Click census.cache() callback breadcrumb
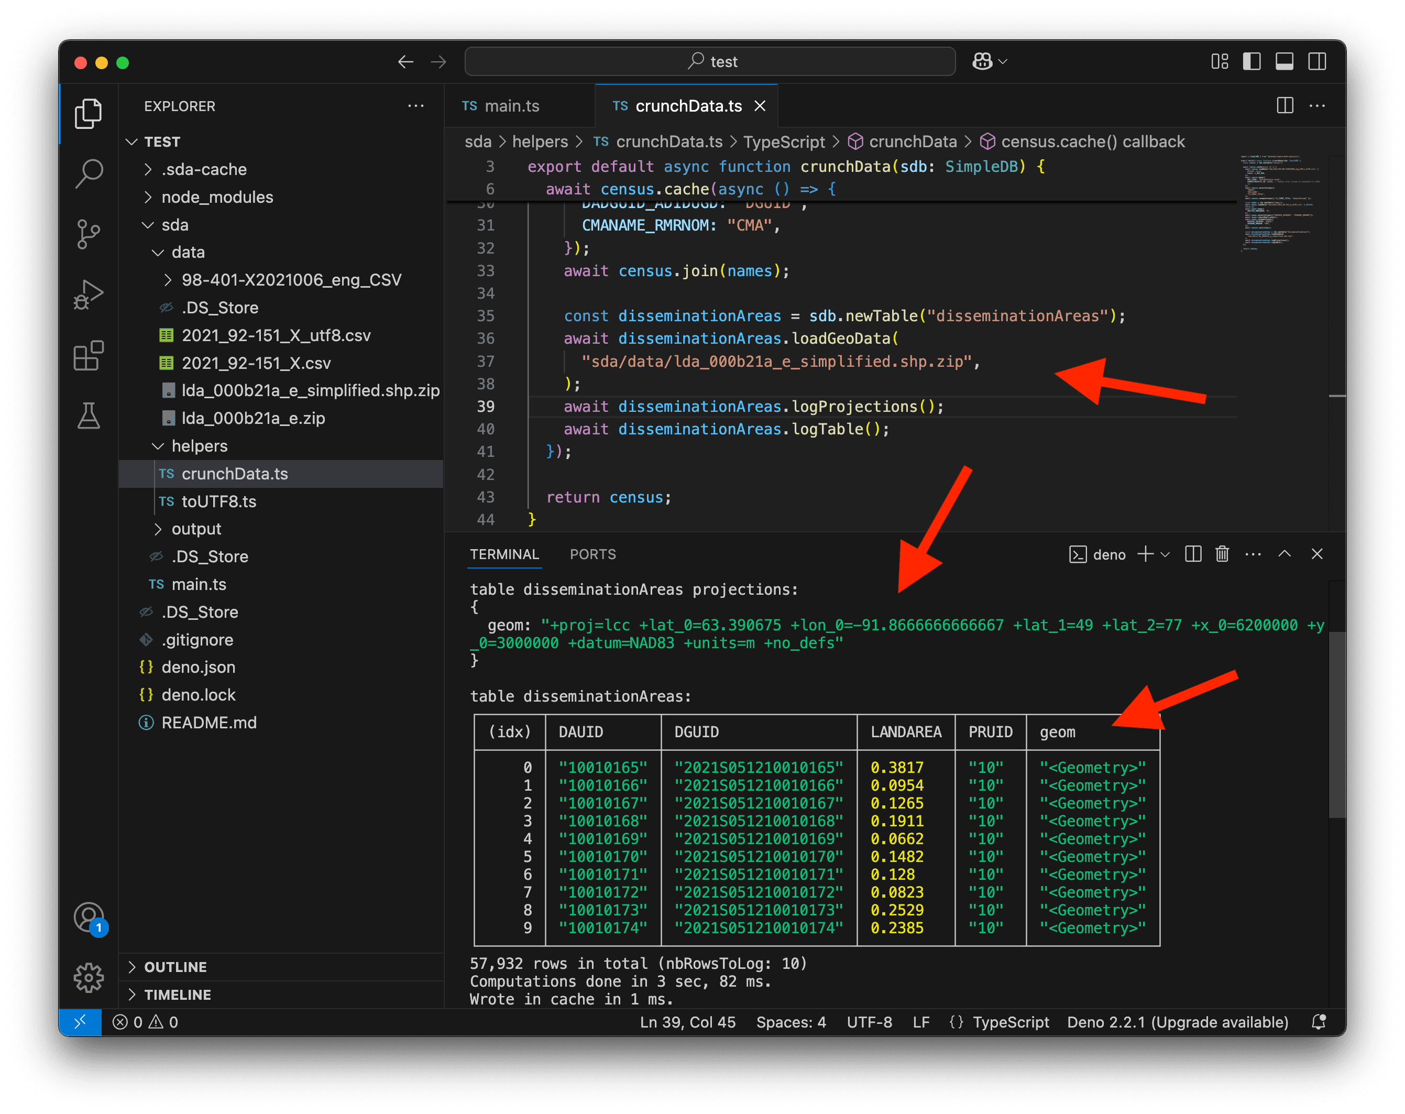This screenshot has height=1114, width=1405. (x=1082, y=141)
